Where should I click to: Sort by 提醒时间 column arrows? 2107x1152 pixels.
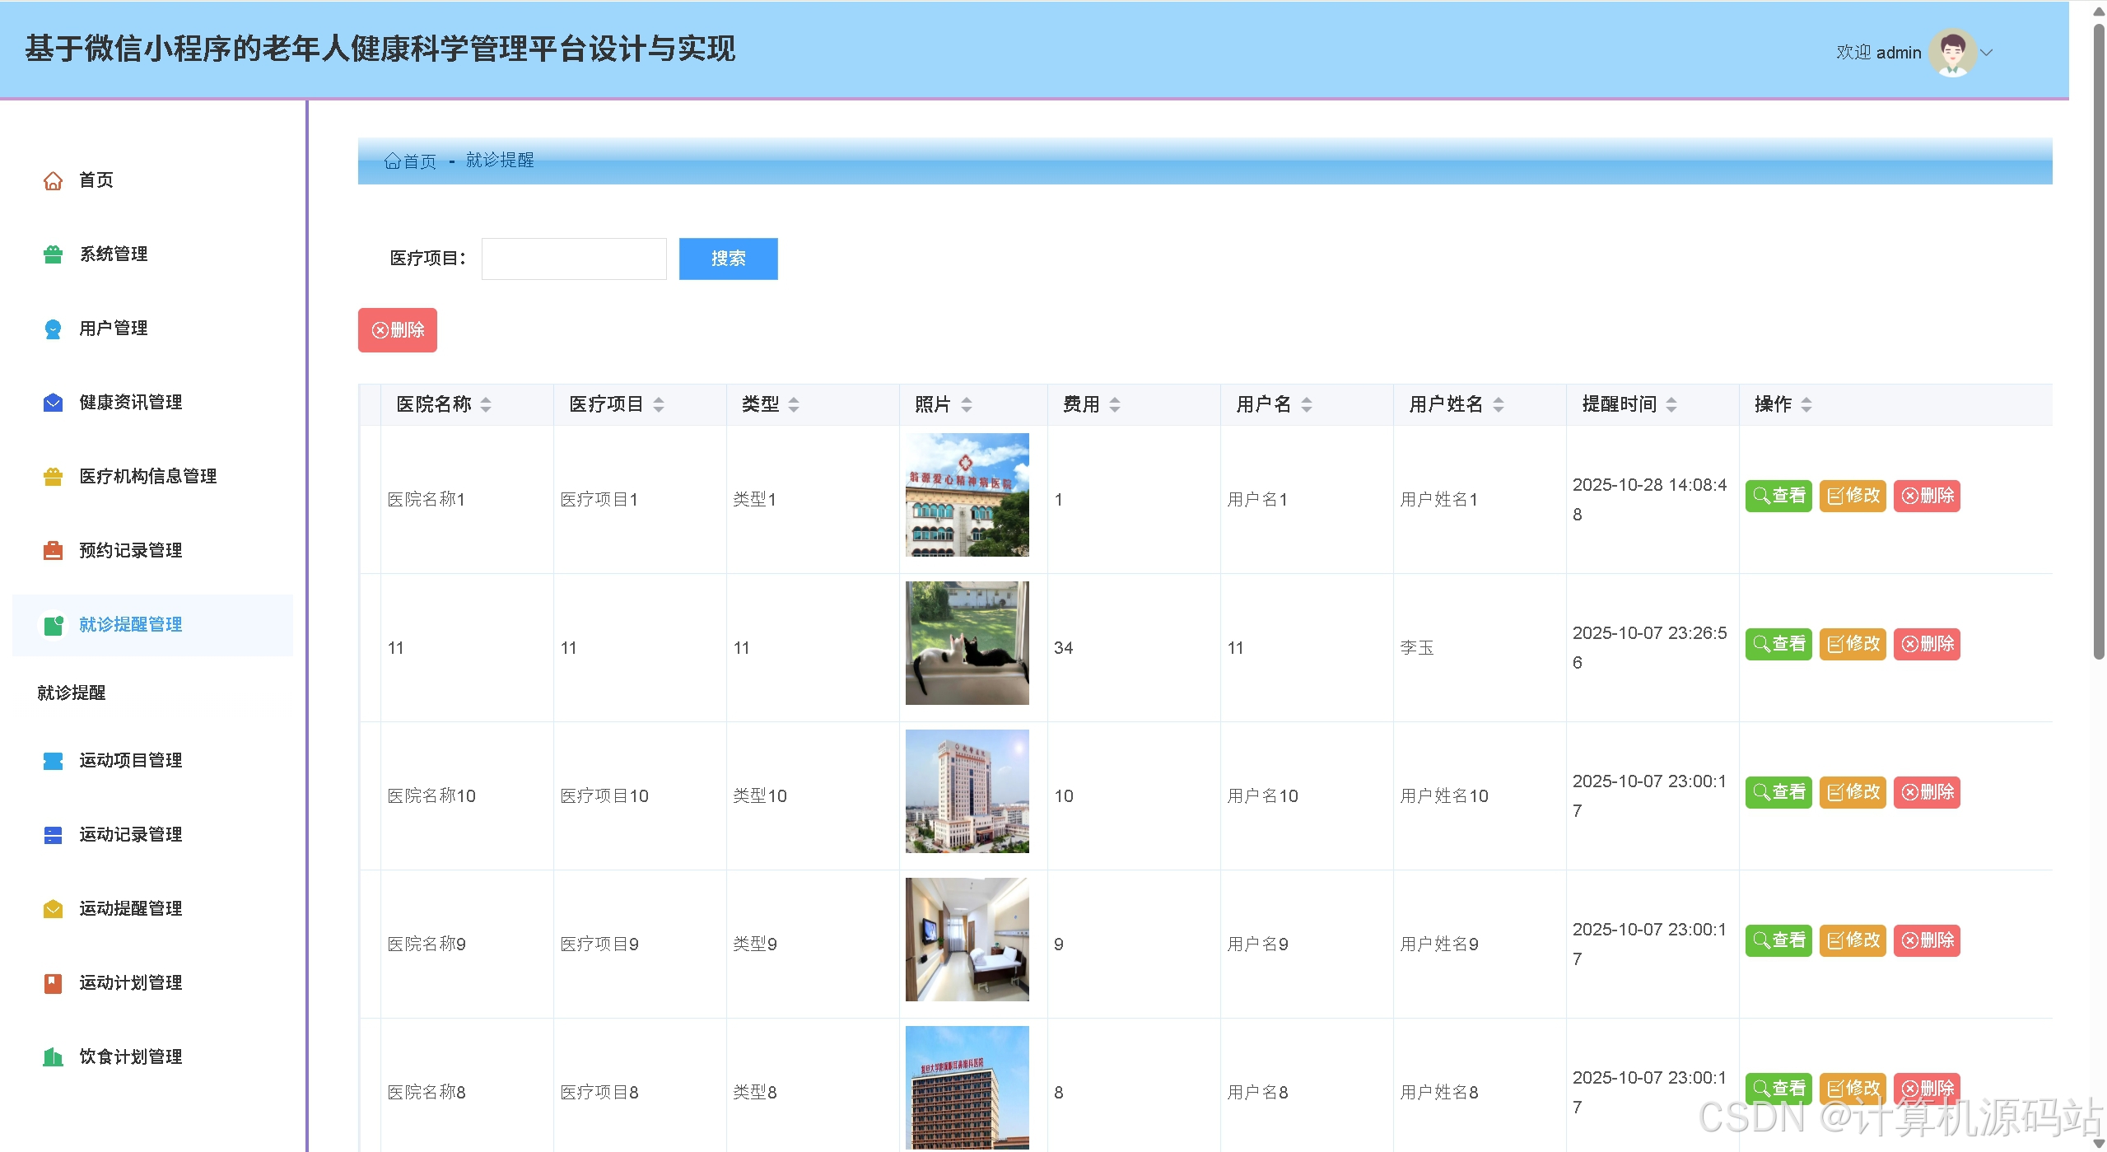coord(1671,404)
